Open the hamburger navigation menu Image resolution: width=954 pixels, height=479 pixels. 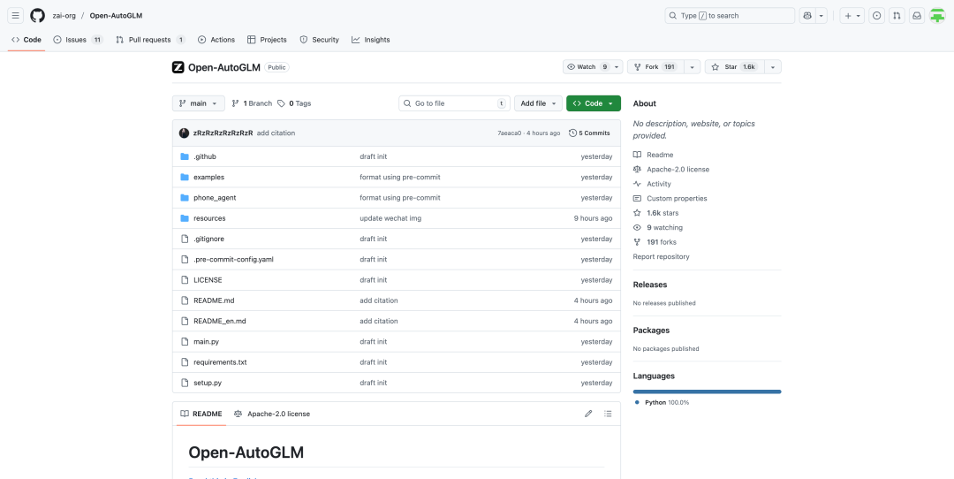[16, 16]
